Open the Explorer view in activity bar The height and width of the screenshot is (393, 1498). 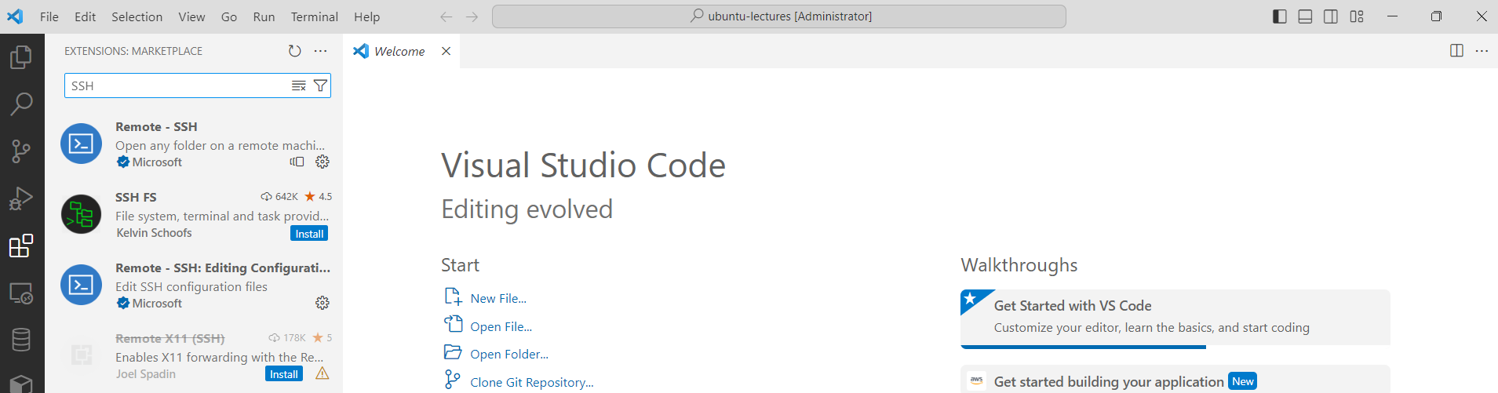click(21, 56)
